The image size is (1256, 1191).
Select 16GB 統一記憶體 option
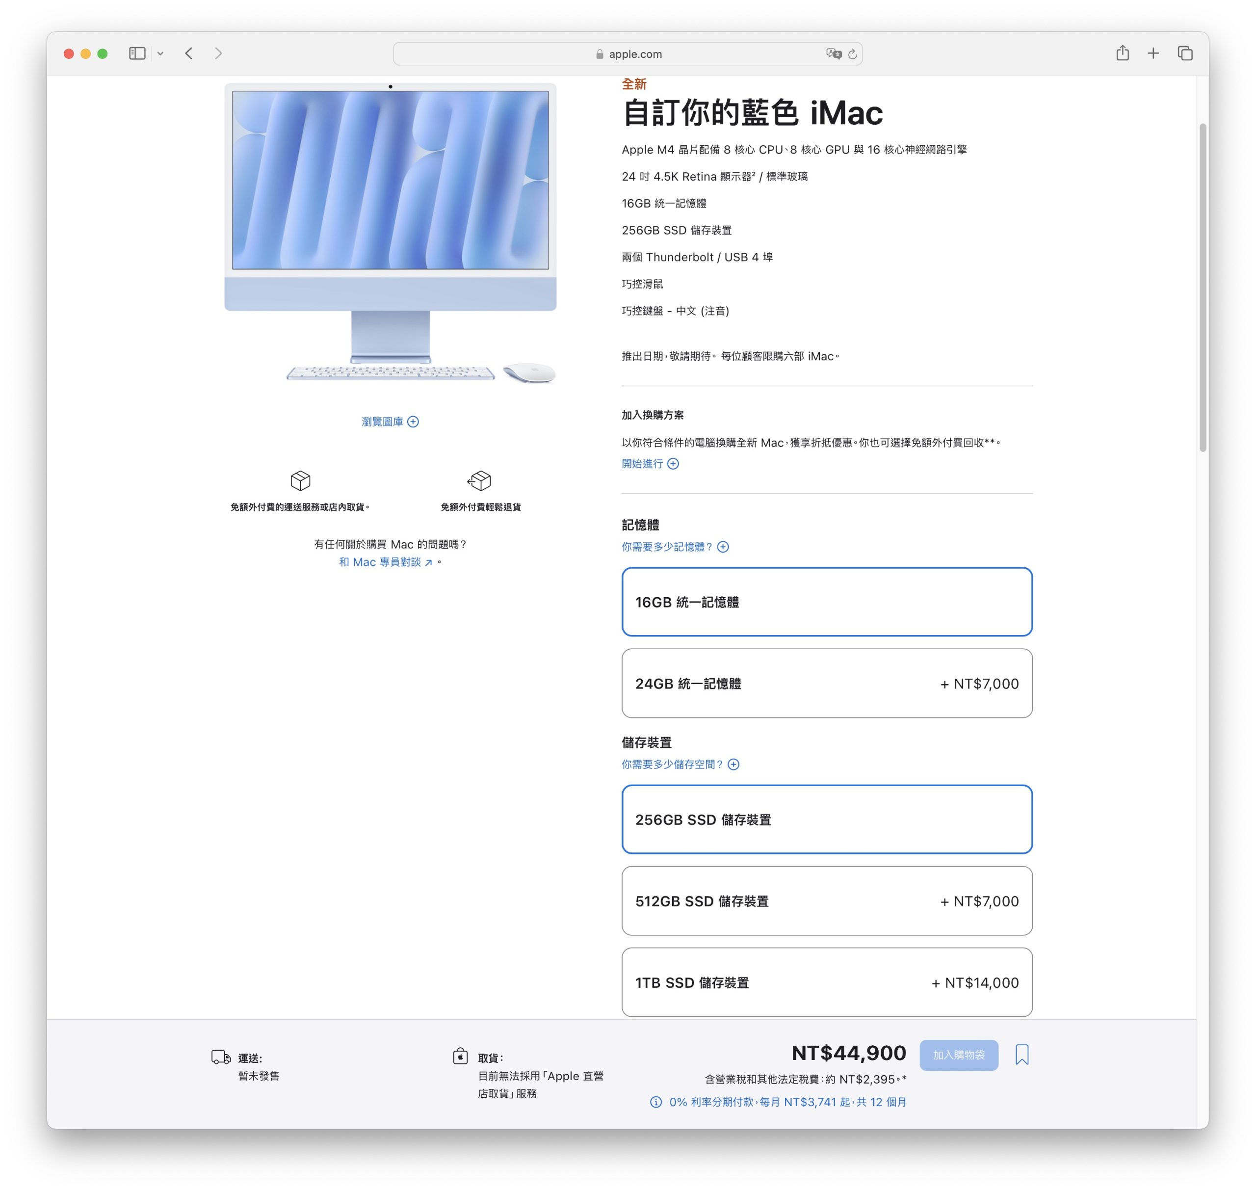(826, 602)
